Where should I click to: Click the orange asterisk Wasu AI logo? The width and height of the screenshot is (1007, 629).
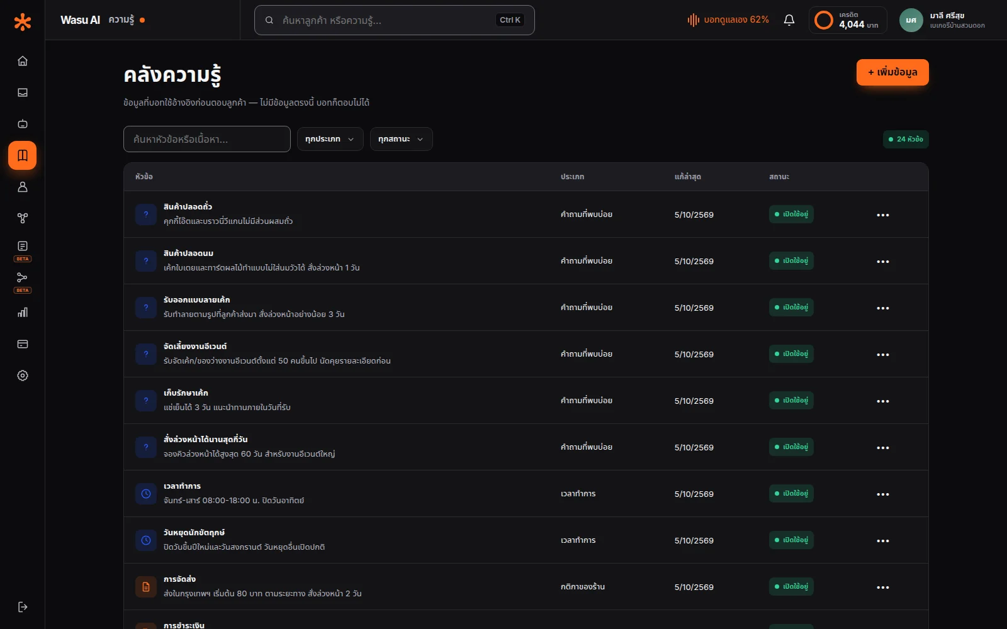click(23, 22)
